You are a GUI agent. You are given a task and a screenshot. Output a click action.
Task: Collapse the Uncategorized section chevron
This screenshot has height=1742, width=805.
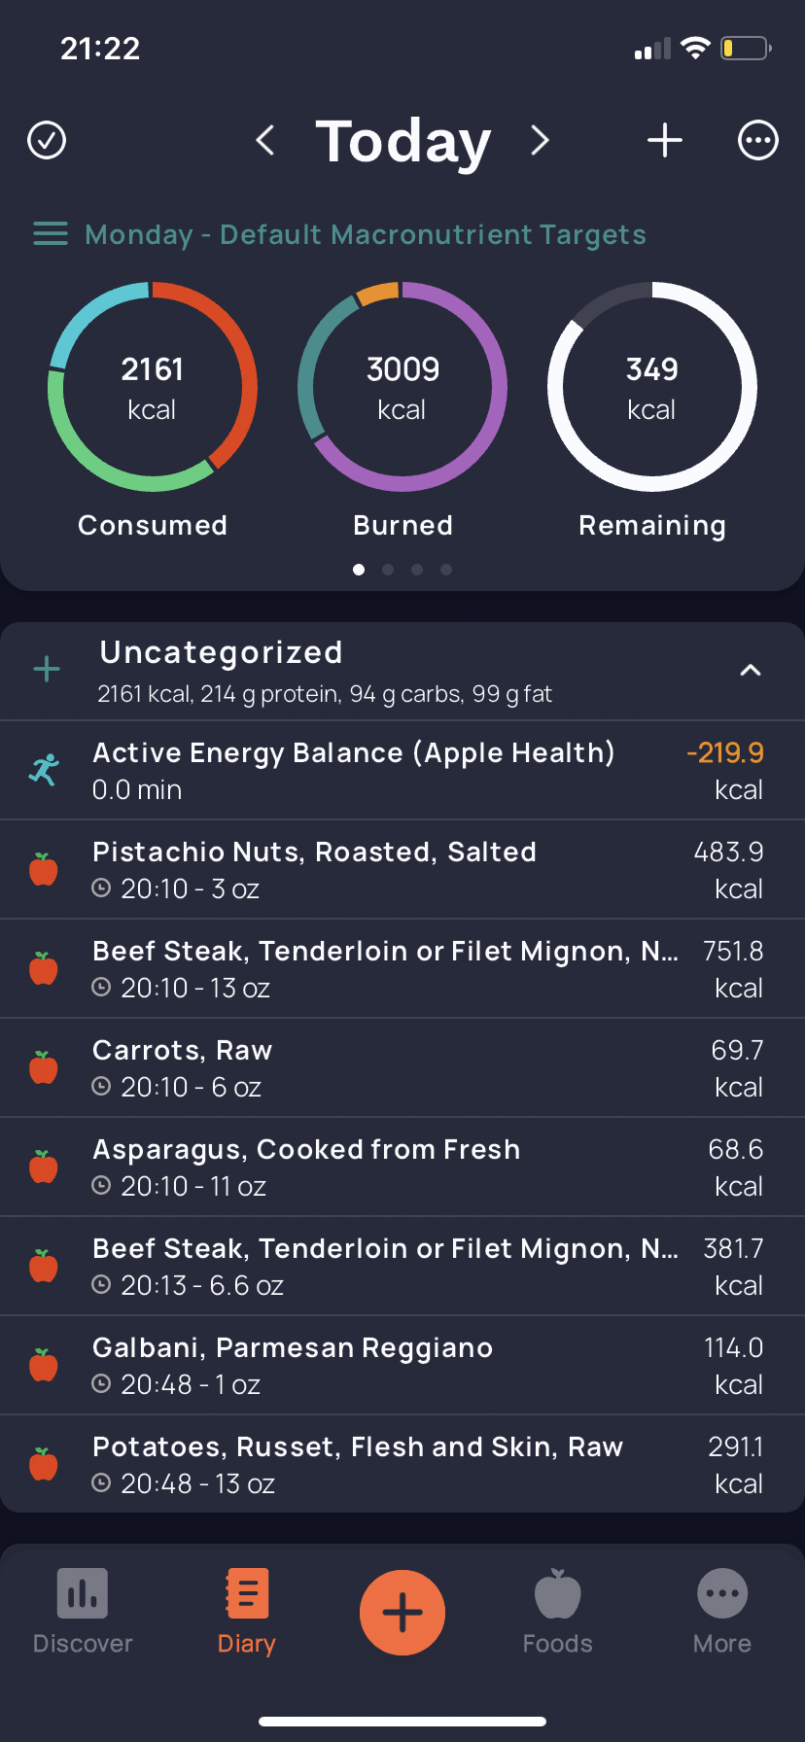751,670
